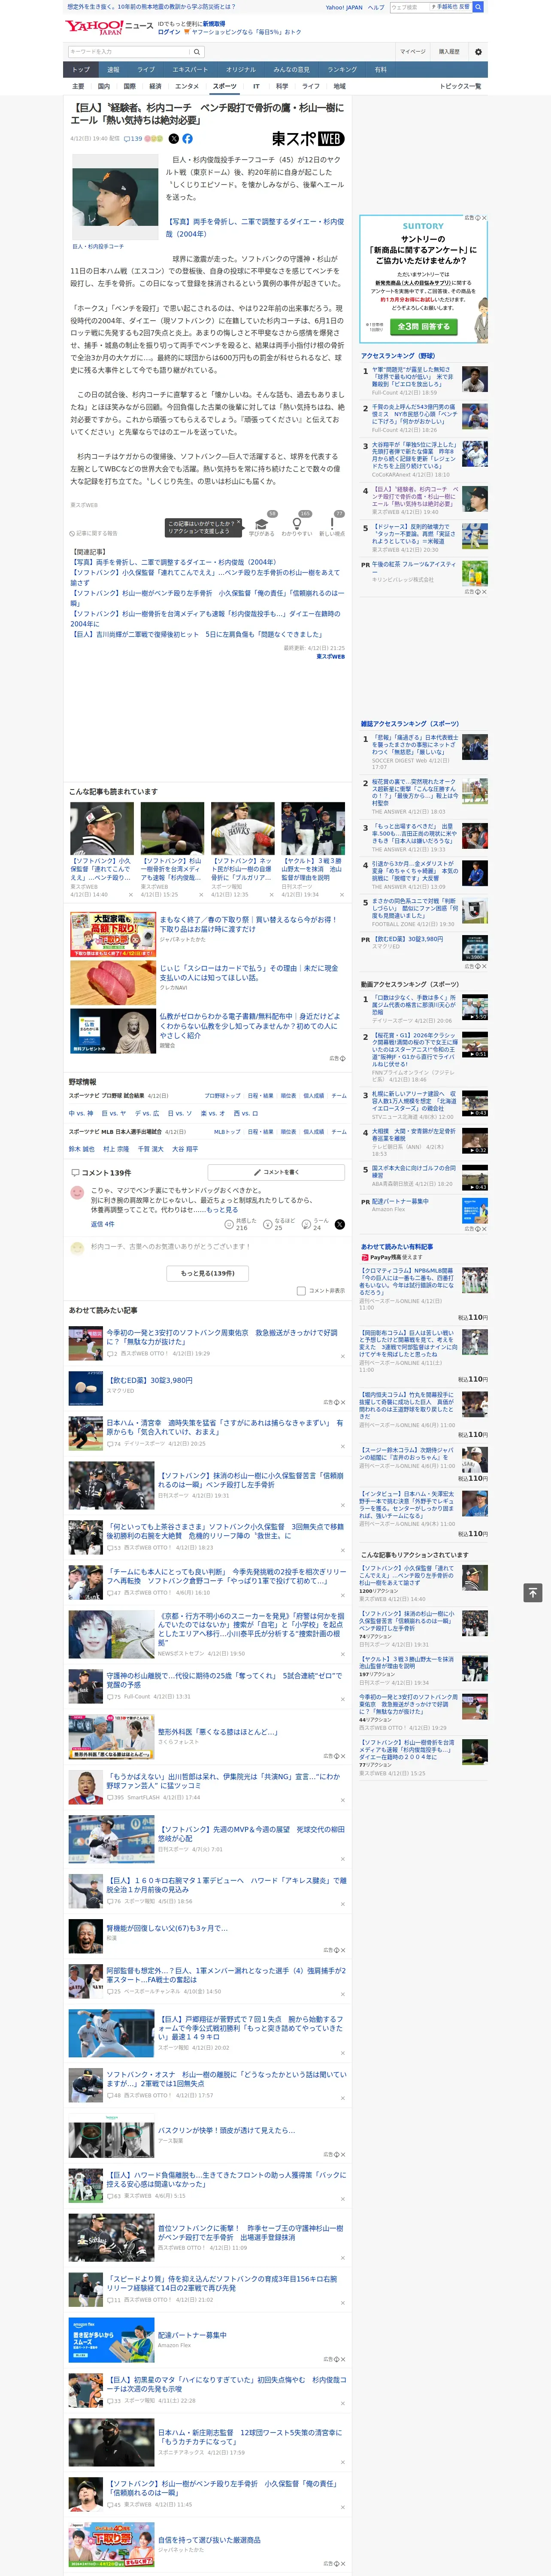Viewport: 551px width, 2576px height.
Task: Open the 大谷 翔平 player link
Action: (185, 1149)
